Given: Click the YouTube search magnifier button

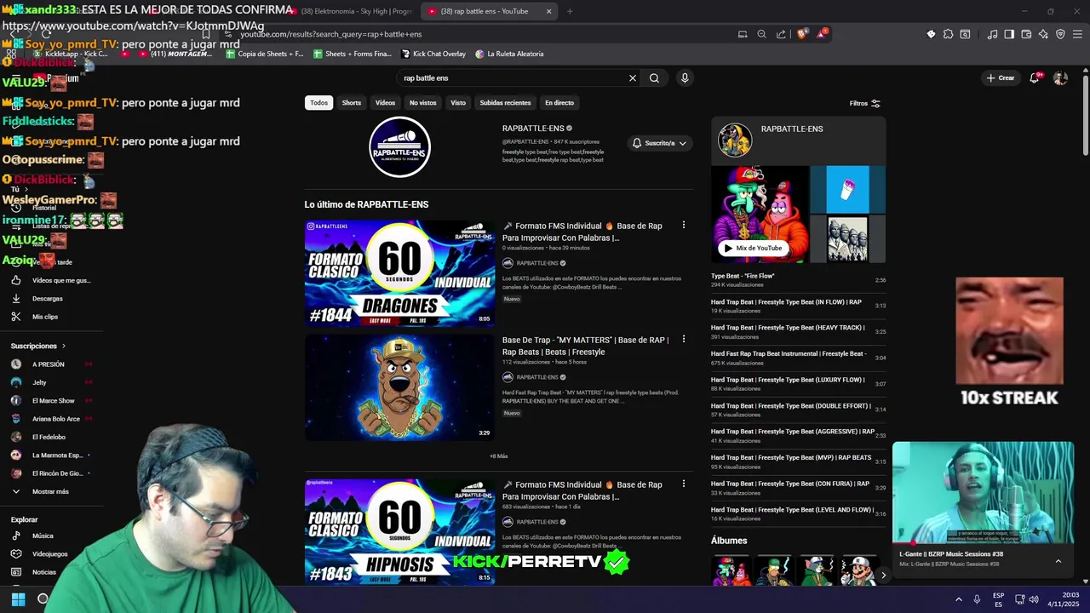Looking at the screenshot, I should [654, 77].
